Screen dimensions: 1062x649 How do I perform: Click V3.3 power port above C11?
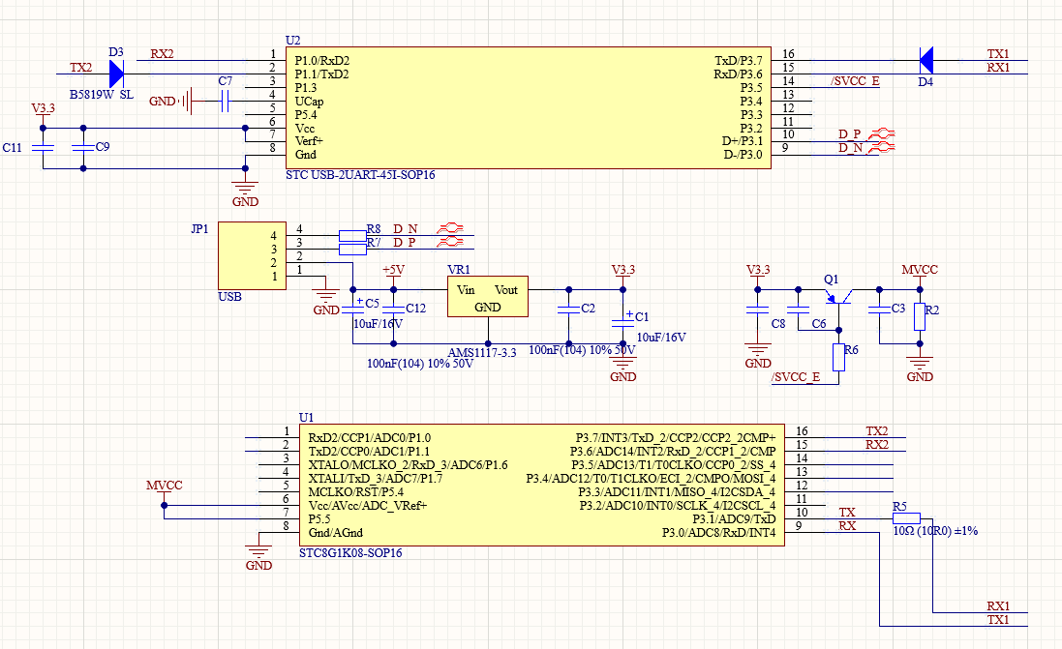[43, 113]
